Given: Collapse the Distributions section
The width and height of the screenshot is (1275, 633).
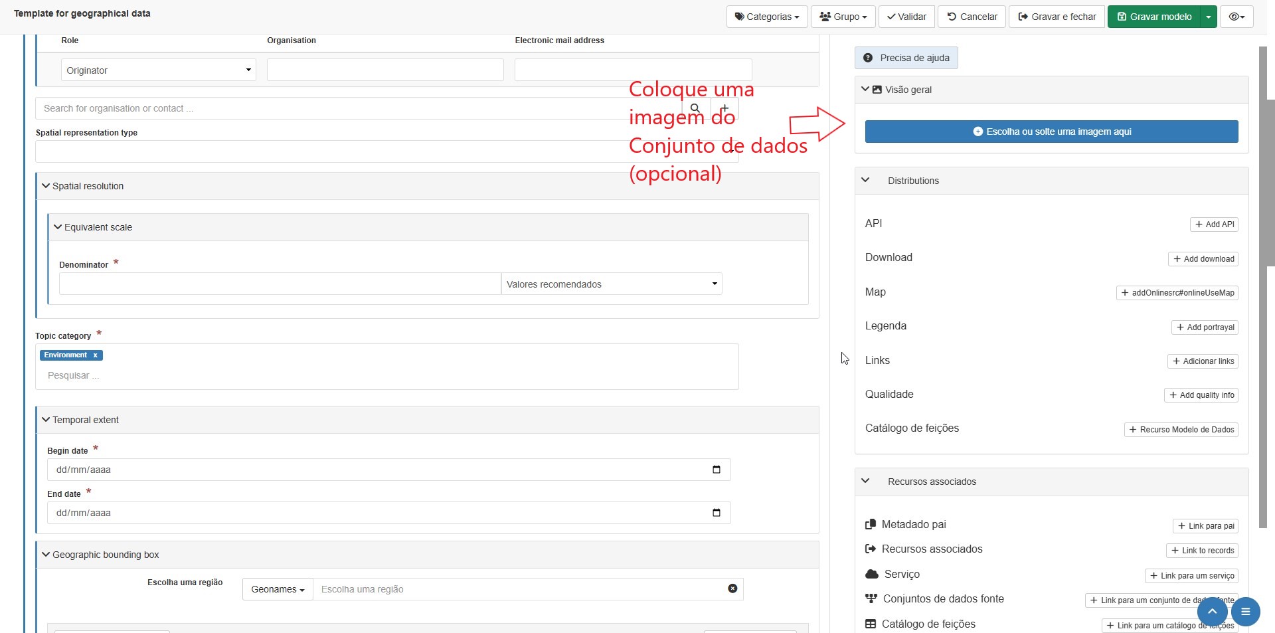Looking at the screenshot, I should click(865, 180).
